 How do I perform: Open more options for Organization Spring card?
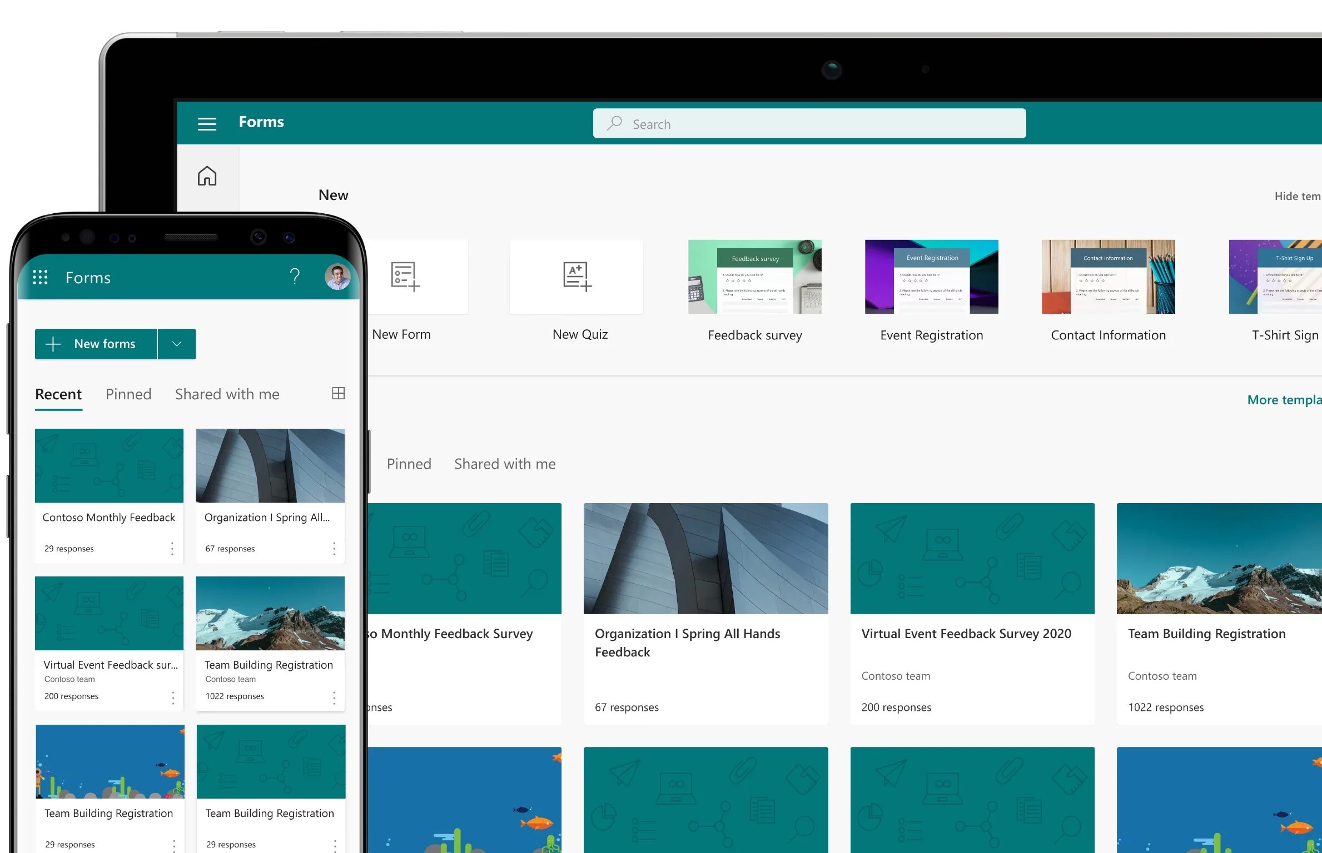334,549
